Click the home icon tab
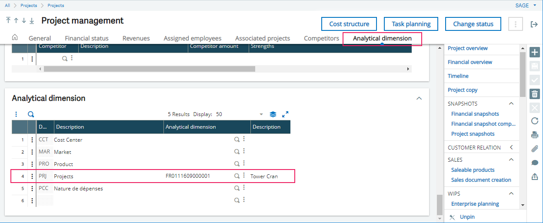Viewport: 543px width, 223px height. point(14,37)
